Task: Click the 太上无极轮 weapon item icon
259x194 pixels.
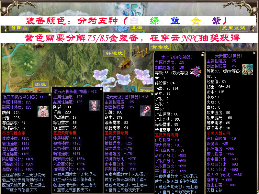Action: tap(196, 71)
